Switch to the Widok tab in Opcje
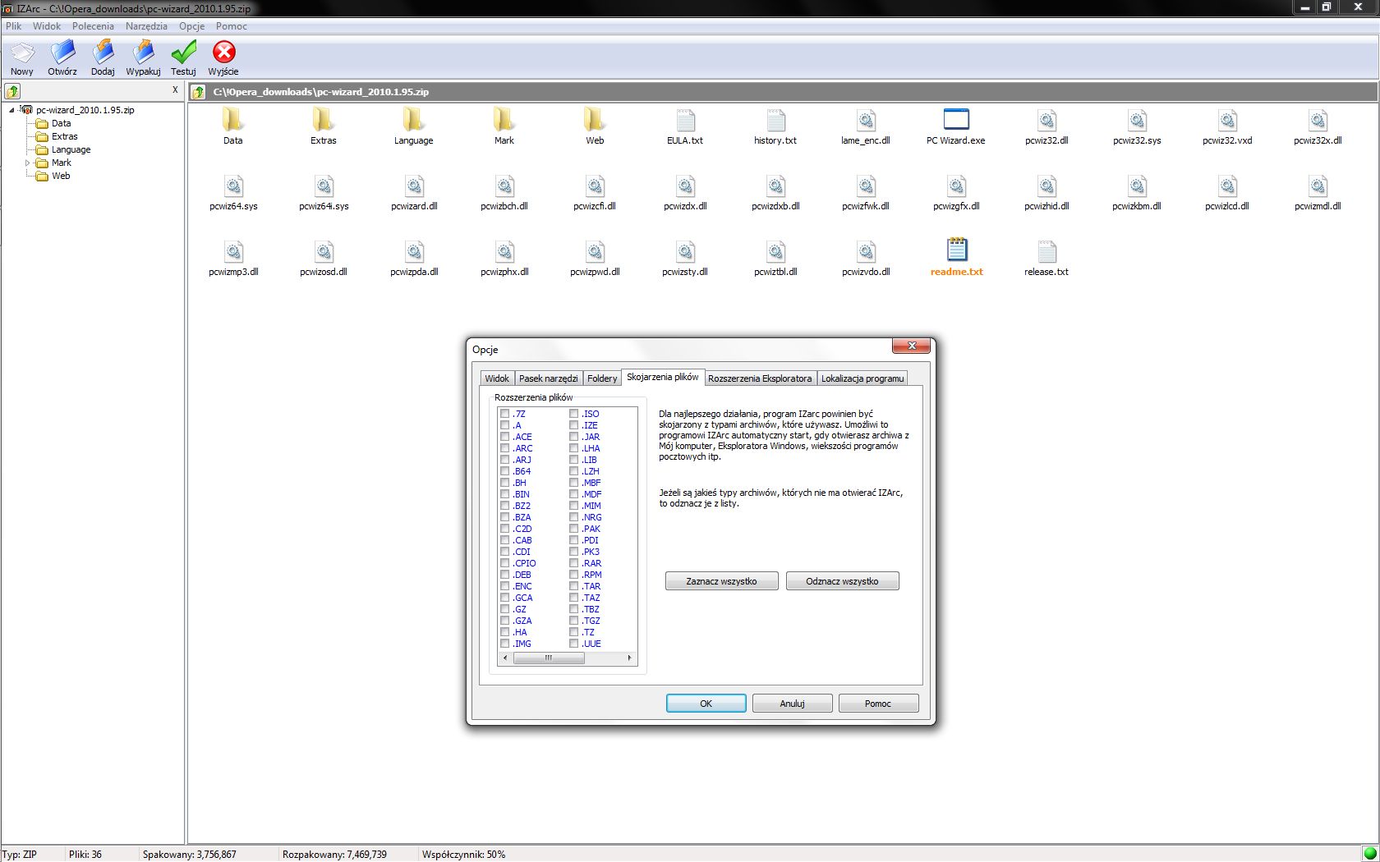This screenshot has height=862, width=1380. point(497,378)
